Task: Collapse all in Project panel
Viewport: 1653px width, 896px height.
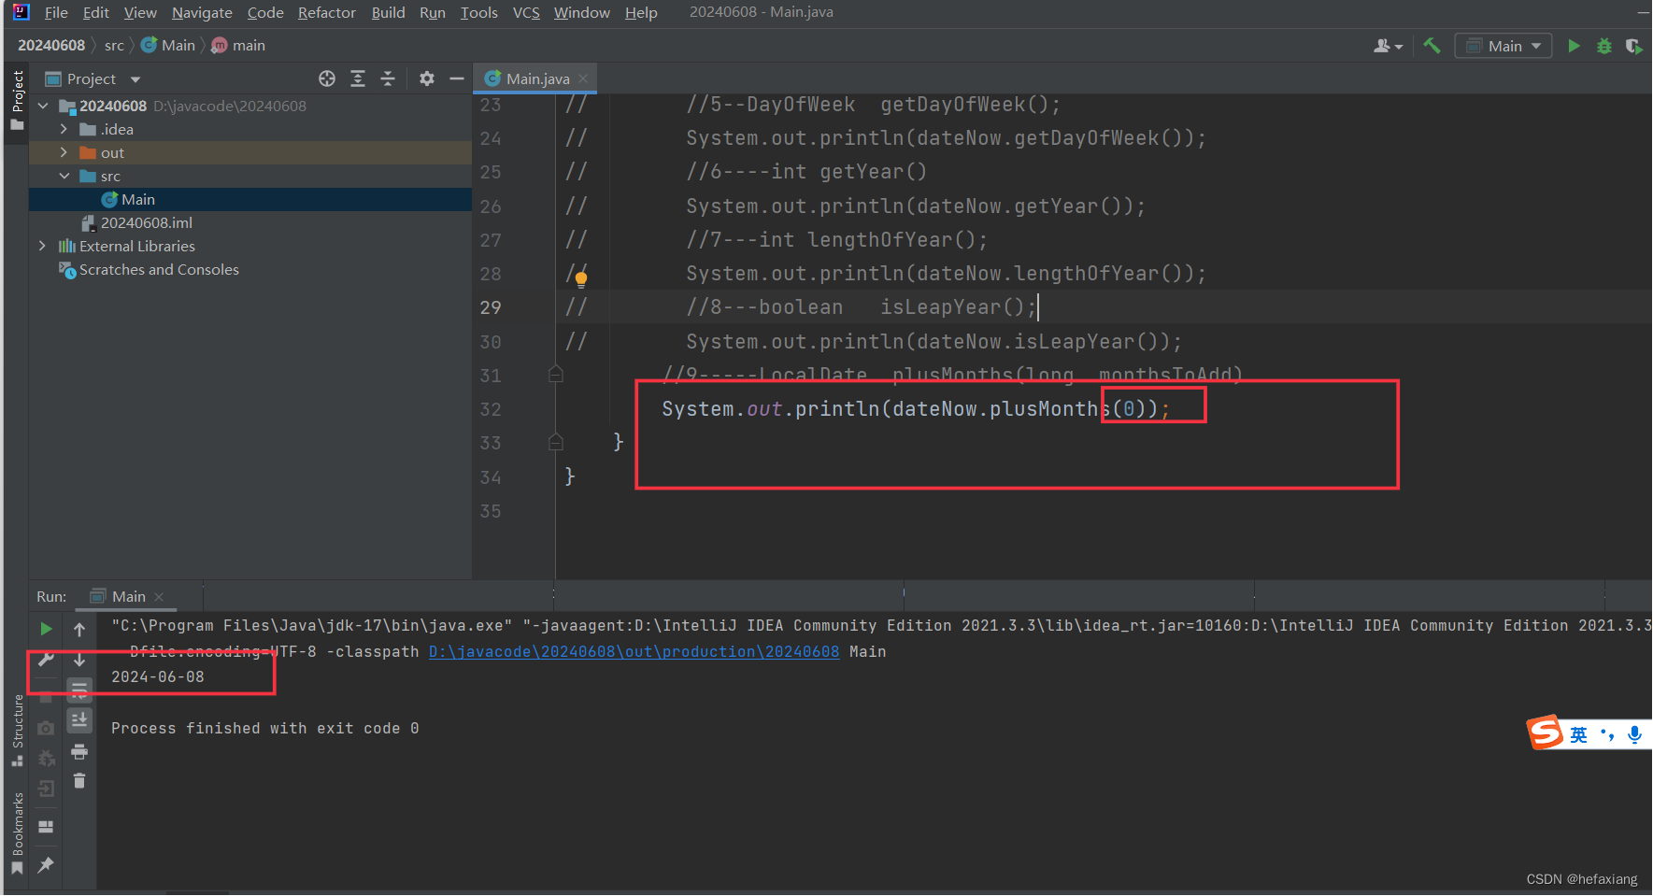Action: [x=388, y=78]
